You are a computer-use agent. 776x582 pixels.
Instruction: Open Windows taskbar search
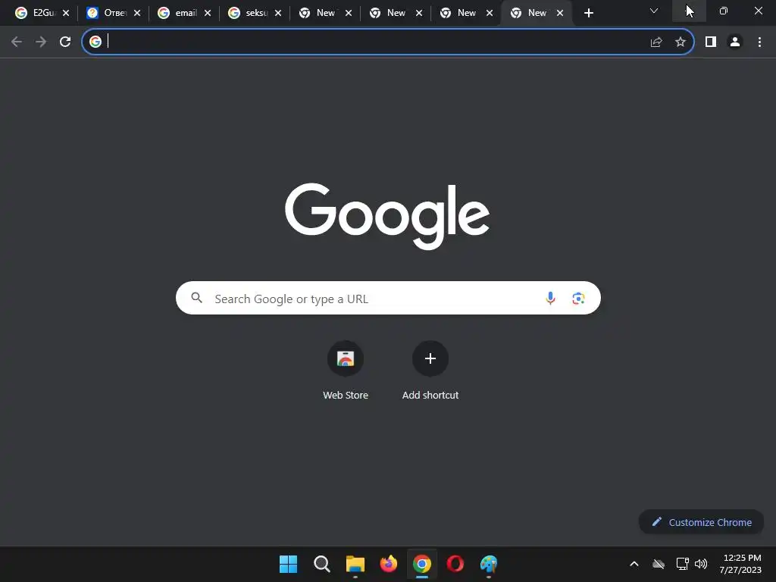point(321,564)
